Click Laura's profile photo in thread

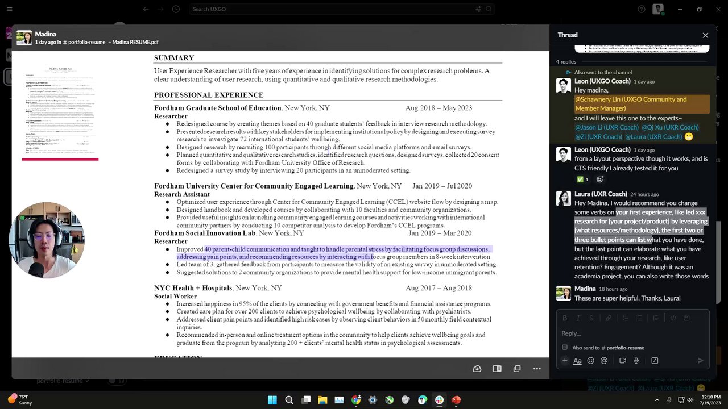tap(564, 198)
